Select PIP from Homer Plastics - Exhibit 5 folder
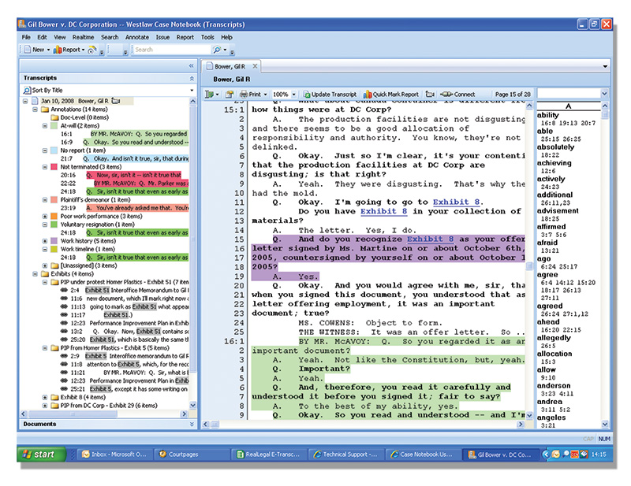The height and width of the screenshot is (486, 631). [x=114, y=347]
